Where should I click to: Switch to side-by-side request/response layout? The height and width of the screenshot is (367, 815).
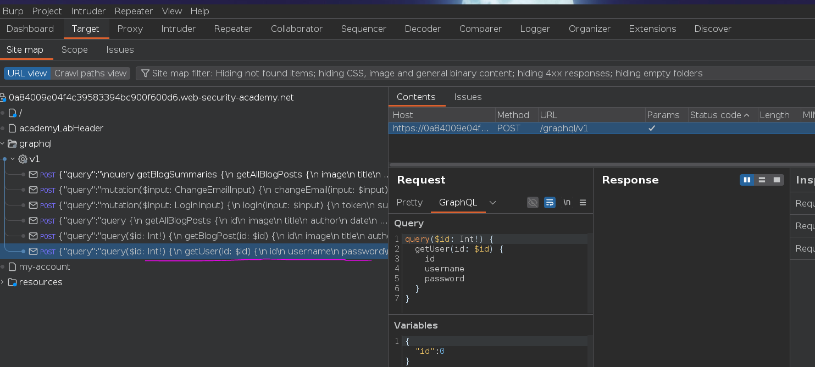coord(747,180)
